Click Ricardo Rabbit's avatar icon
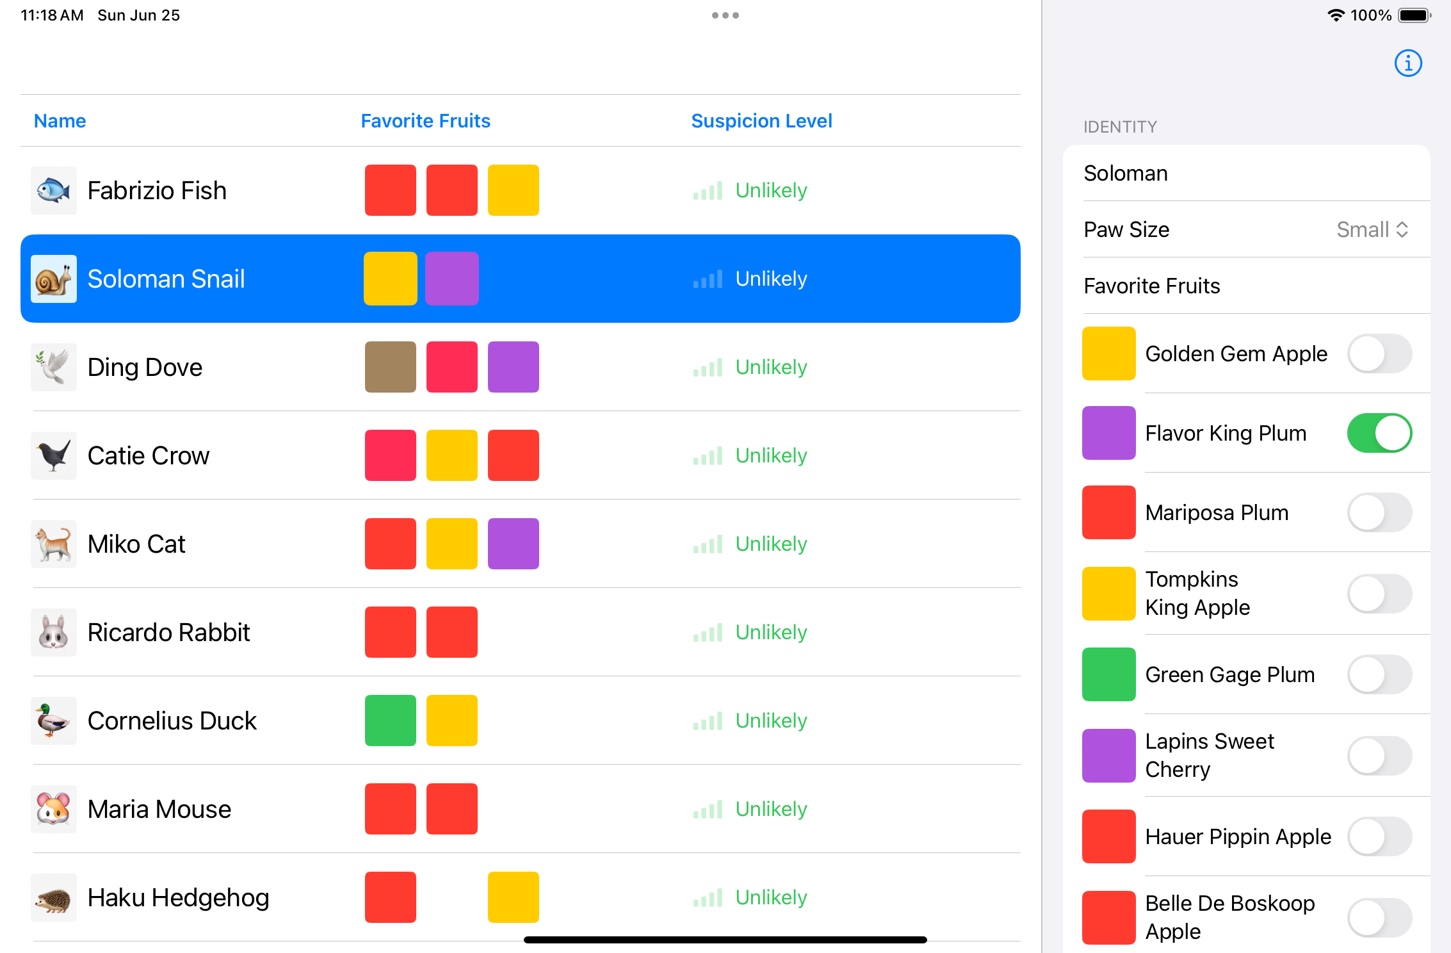Screen dimensions: 1451x953 pos(54,632)
